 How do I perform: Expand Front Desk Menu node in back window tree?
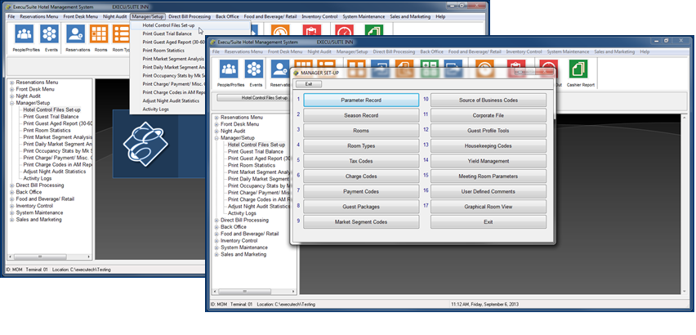tap(12, 89)
